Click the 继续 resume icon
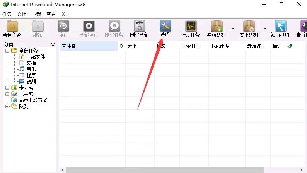The height and width of the screenshot is (173, 307). point(38,26)
